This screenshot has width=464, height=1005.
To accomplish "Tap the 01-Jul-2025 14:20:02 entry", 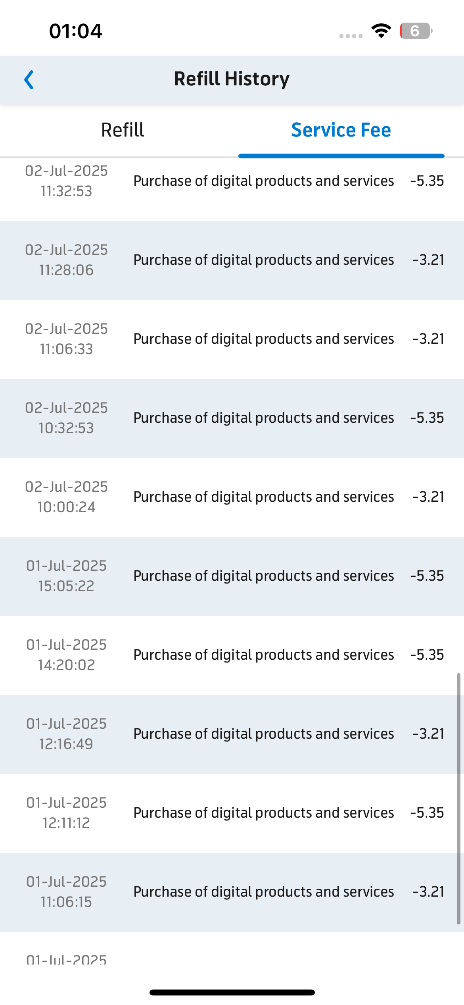I will pos(232,655).
